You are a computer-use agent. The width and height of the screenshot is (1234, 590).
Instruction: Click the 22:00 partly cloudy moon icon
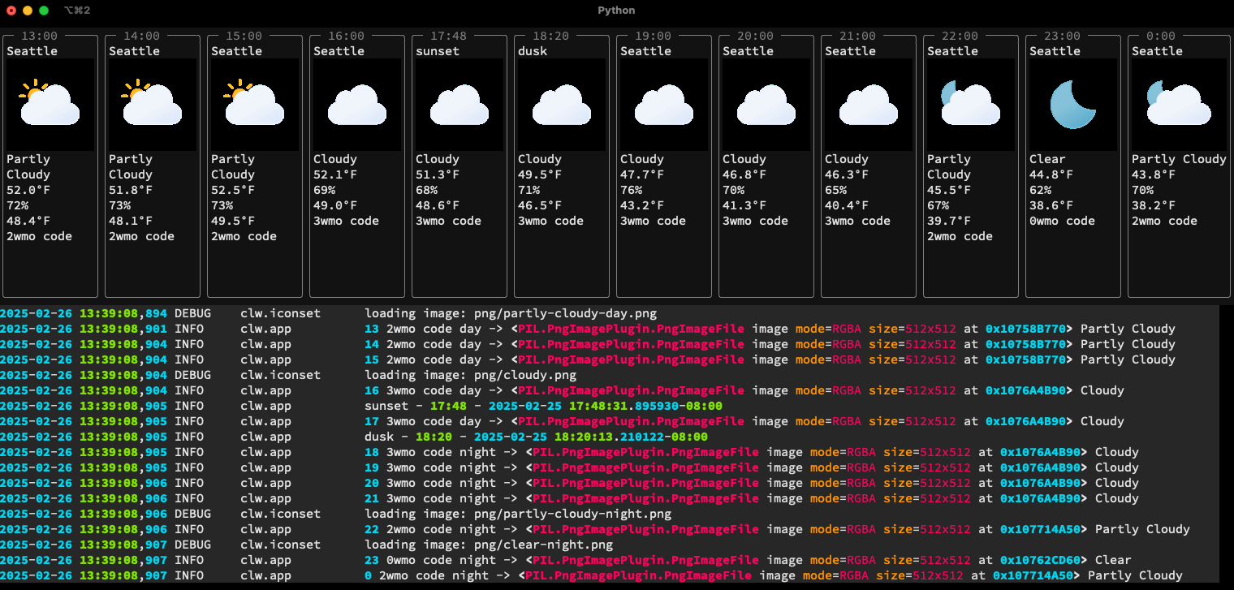click(x=970, y=103)
